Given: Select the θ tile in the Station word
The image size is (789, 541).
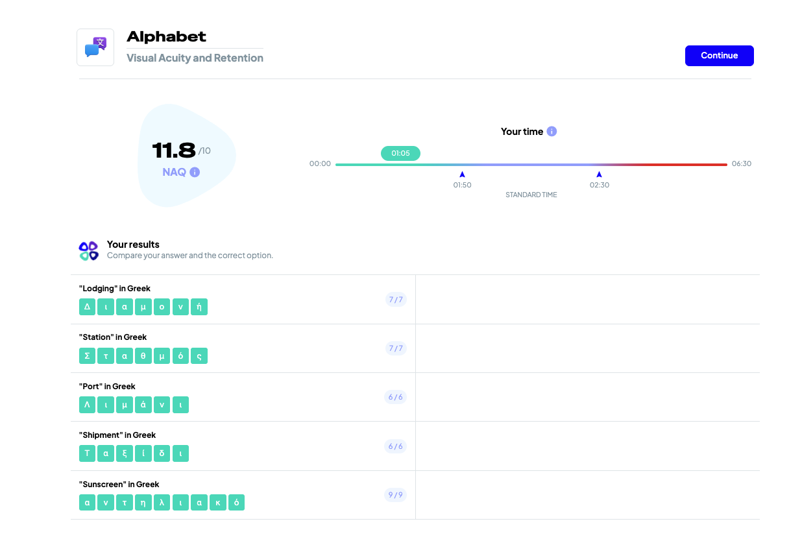Looking at the screenshot, I should tap(143, 355).
